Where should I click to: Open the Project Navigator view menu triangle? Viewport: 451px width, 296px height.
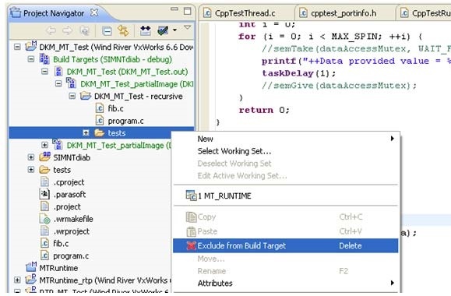188,27
